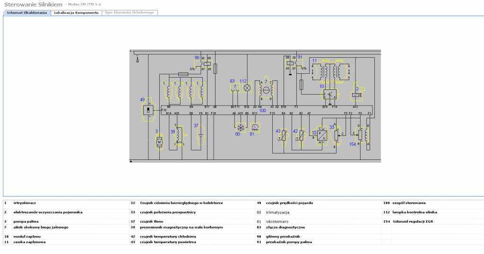This screenshot has width=484, height=254.
Task: Click idle stepper motor symbol 7
Action: pyautogui.click(x=266, y=90)
